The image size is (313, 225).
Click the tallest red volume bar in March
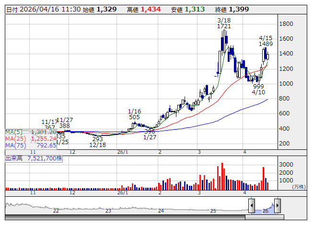[222, 176]
